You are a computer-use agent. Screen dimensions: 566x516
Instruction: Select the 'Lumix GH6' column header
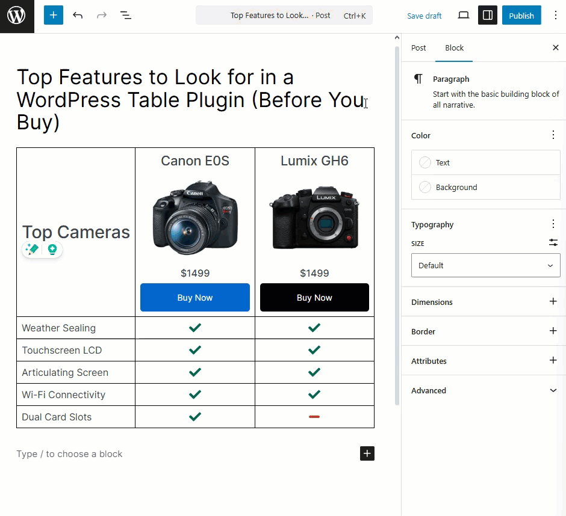(314, 161)
